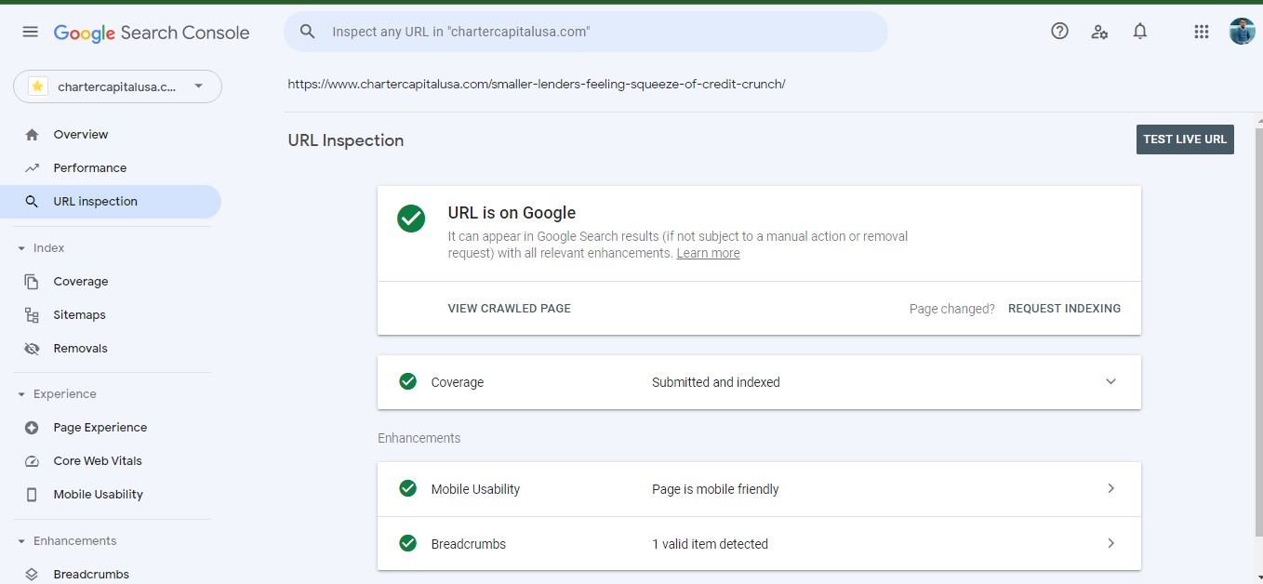Open Users and settings icon
Image resolution: width=1263 pixels, height=584 pixels.
(x=1099, y=32)
